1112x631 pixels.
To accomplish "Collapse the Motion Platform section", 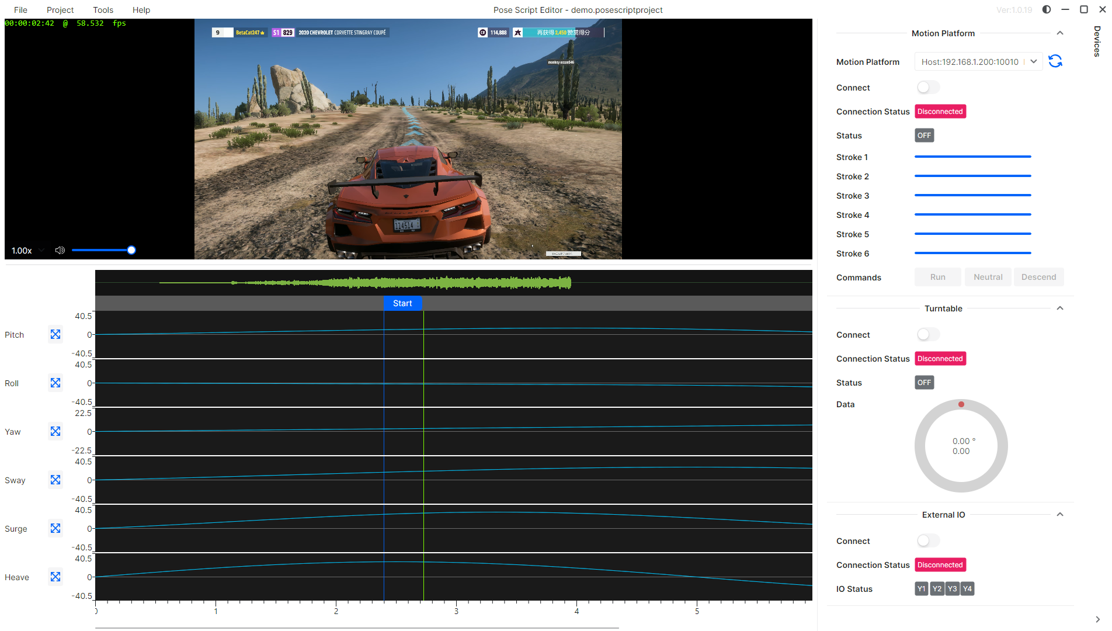I will click(1060, 33).
